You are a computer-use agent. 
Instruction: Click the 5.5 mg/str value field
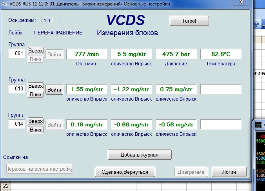pyautogui.click(x=131, y=54)
